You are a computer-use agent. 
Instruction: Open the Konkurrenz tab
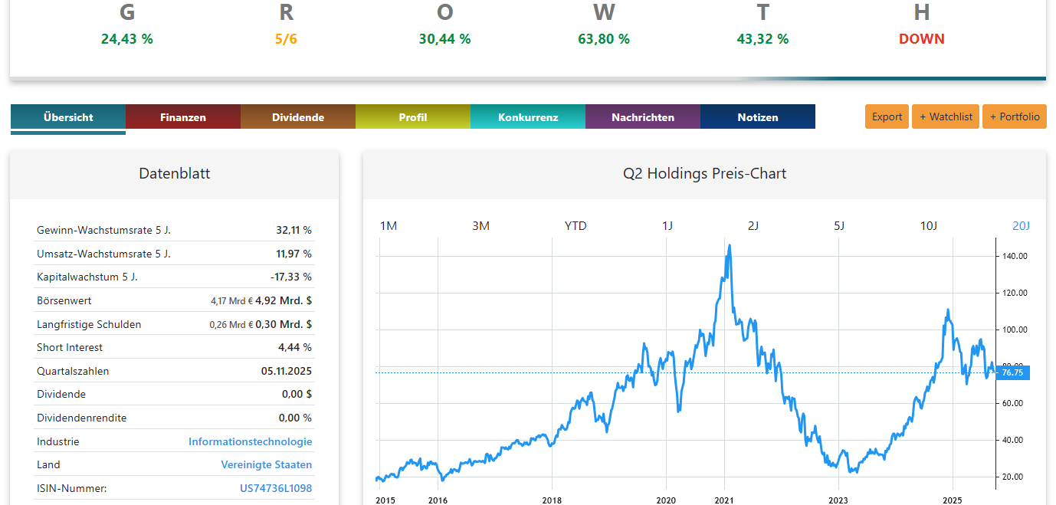coord(528,117)
